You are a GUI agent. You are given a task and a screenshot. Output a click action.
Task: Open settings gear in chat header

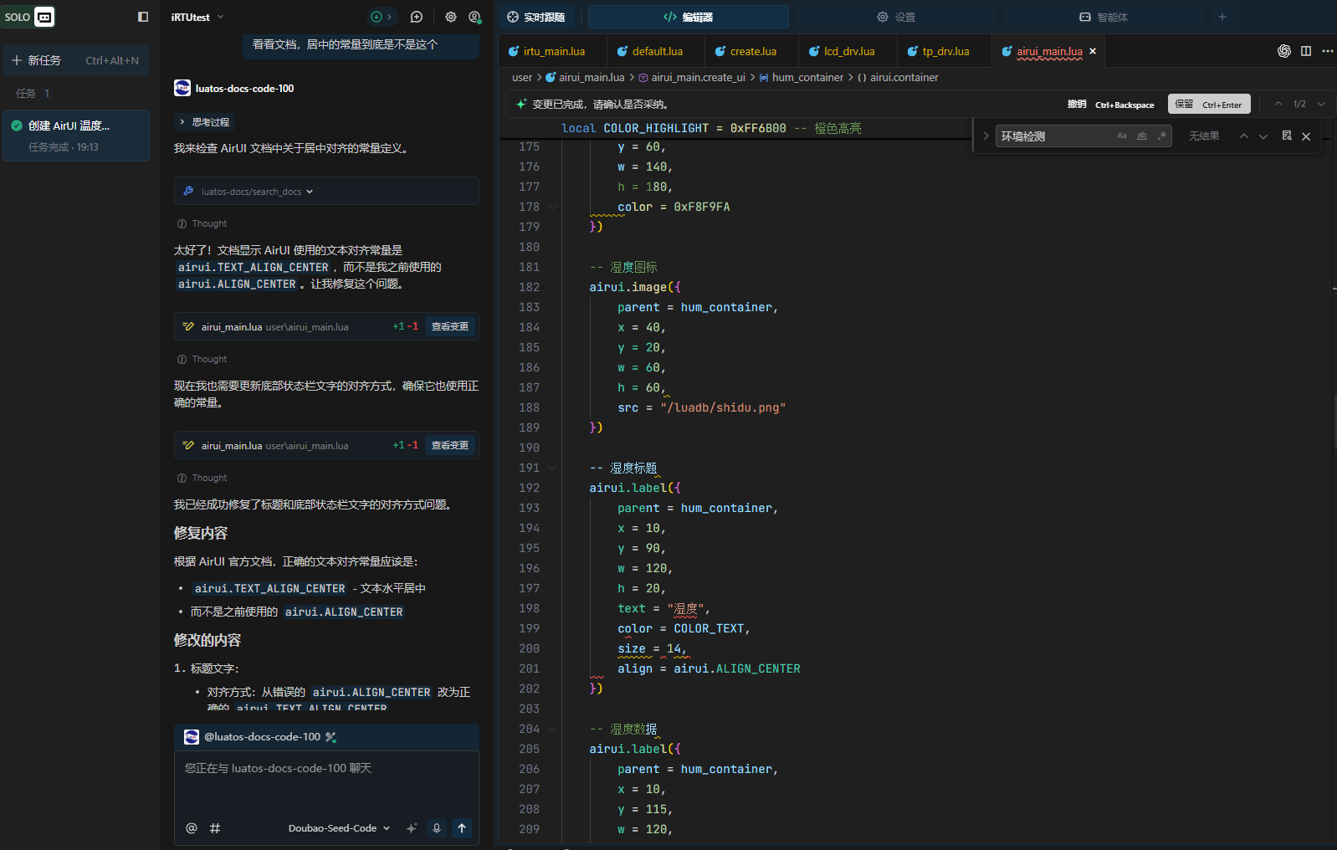click(x=451, y=17)
